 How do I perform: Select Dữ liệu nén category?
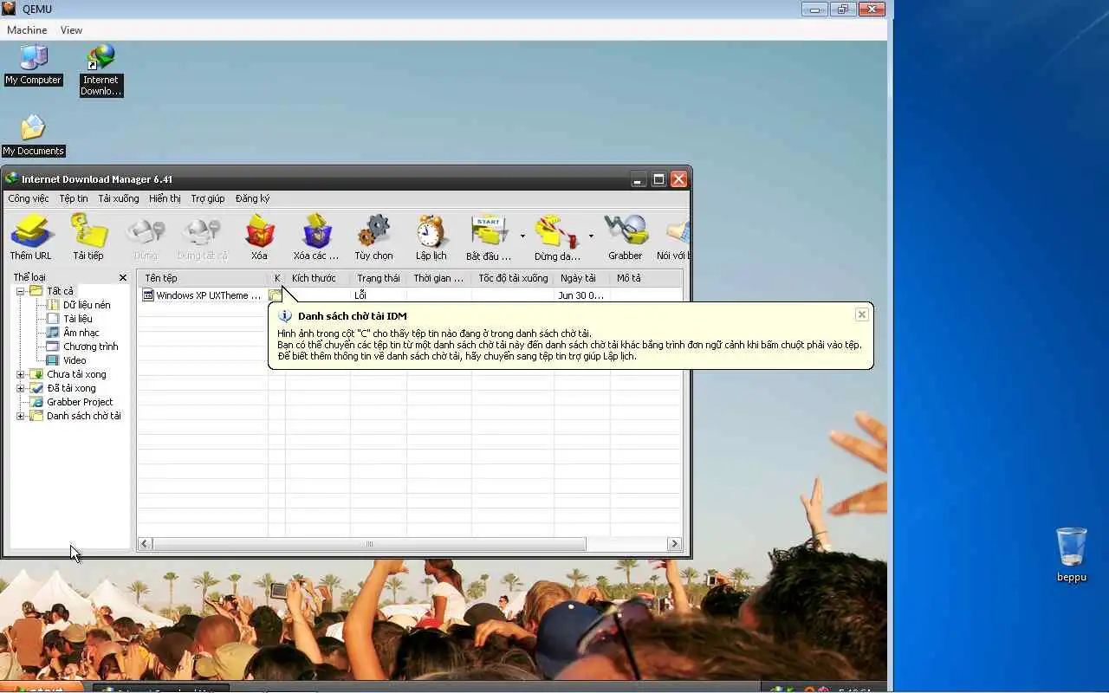(x=87, y=305)
